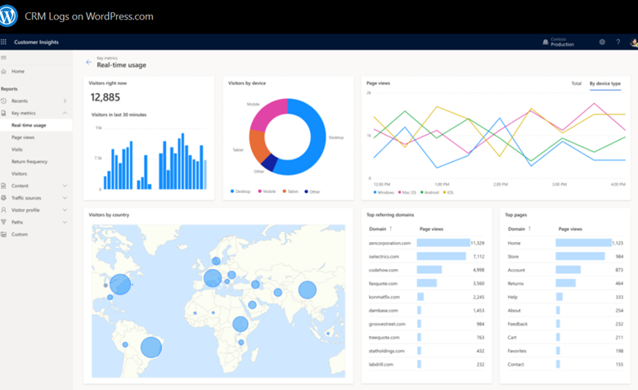Select zencorporation.com domain row
The image size is (638, 390).
pos(426,243)
